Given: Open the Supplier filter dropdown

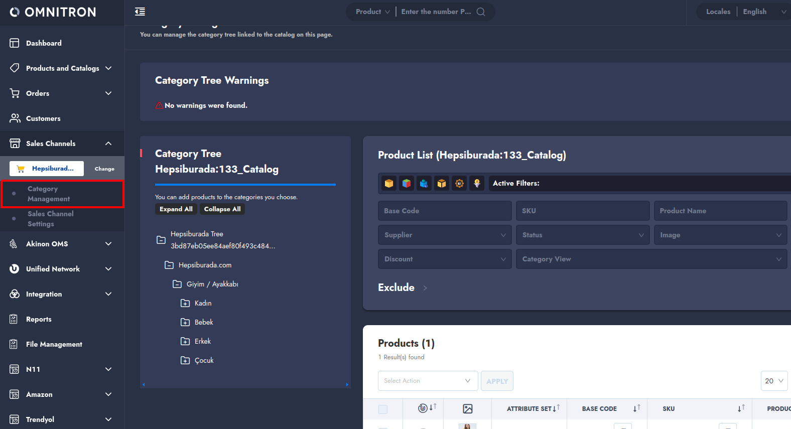Looking at the screenshot, I should pyautogui.click(x=445, y=235).
